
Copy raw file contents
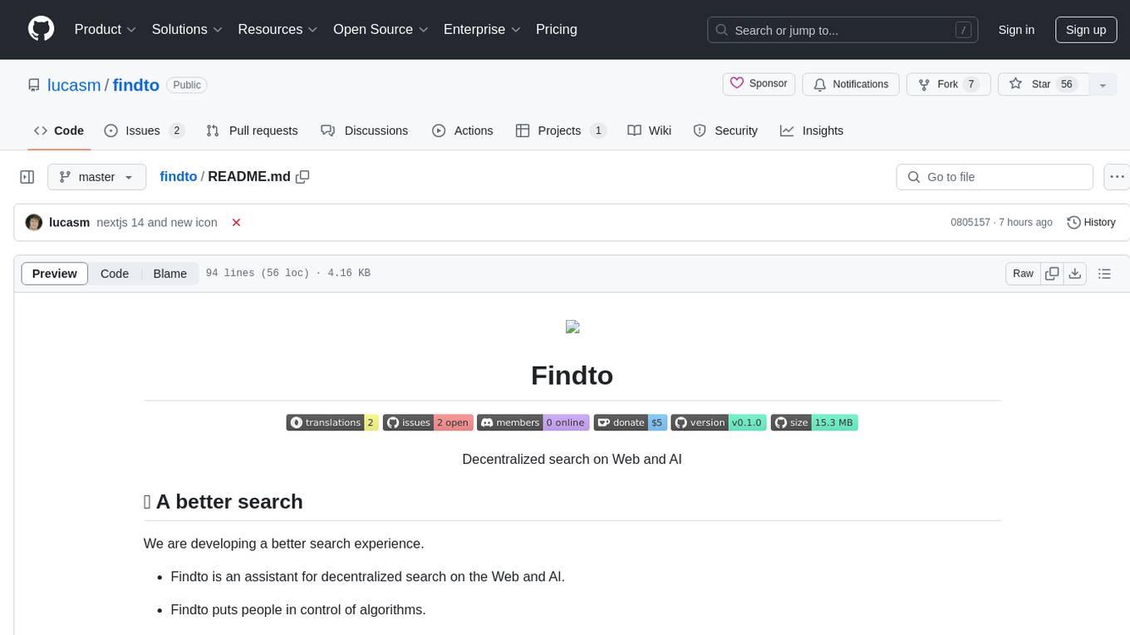(x=1053, y=273)
